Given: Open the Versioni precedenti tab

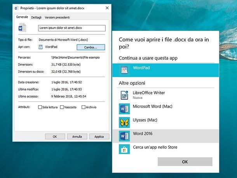Looking at the screenshot, I should [x=57, y=17].
